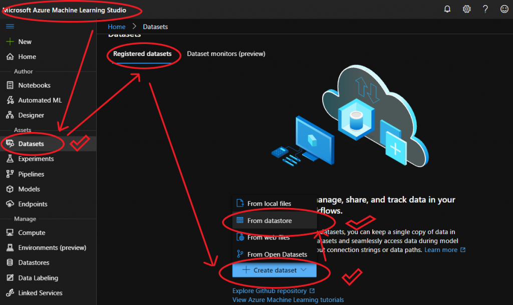Click the Linked Services icon
This screenshot has width=513, height=305.
[x=10, y=293]
